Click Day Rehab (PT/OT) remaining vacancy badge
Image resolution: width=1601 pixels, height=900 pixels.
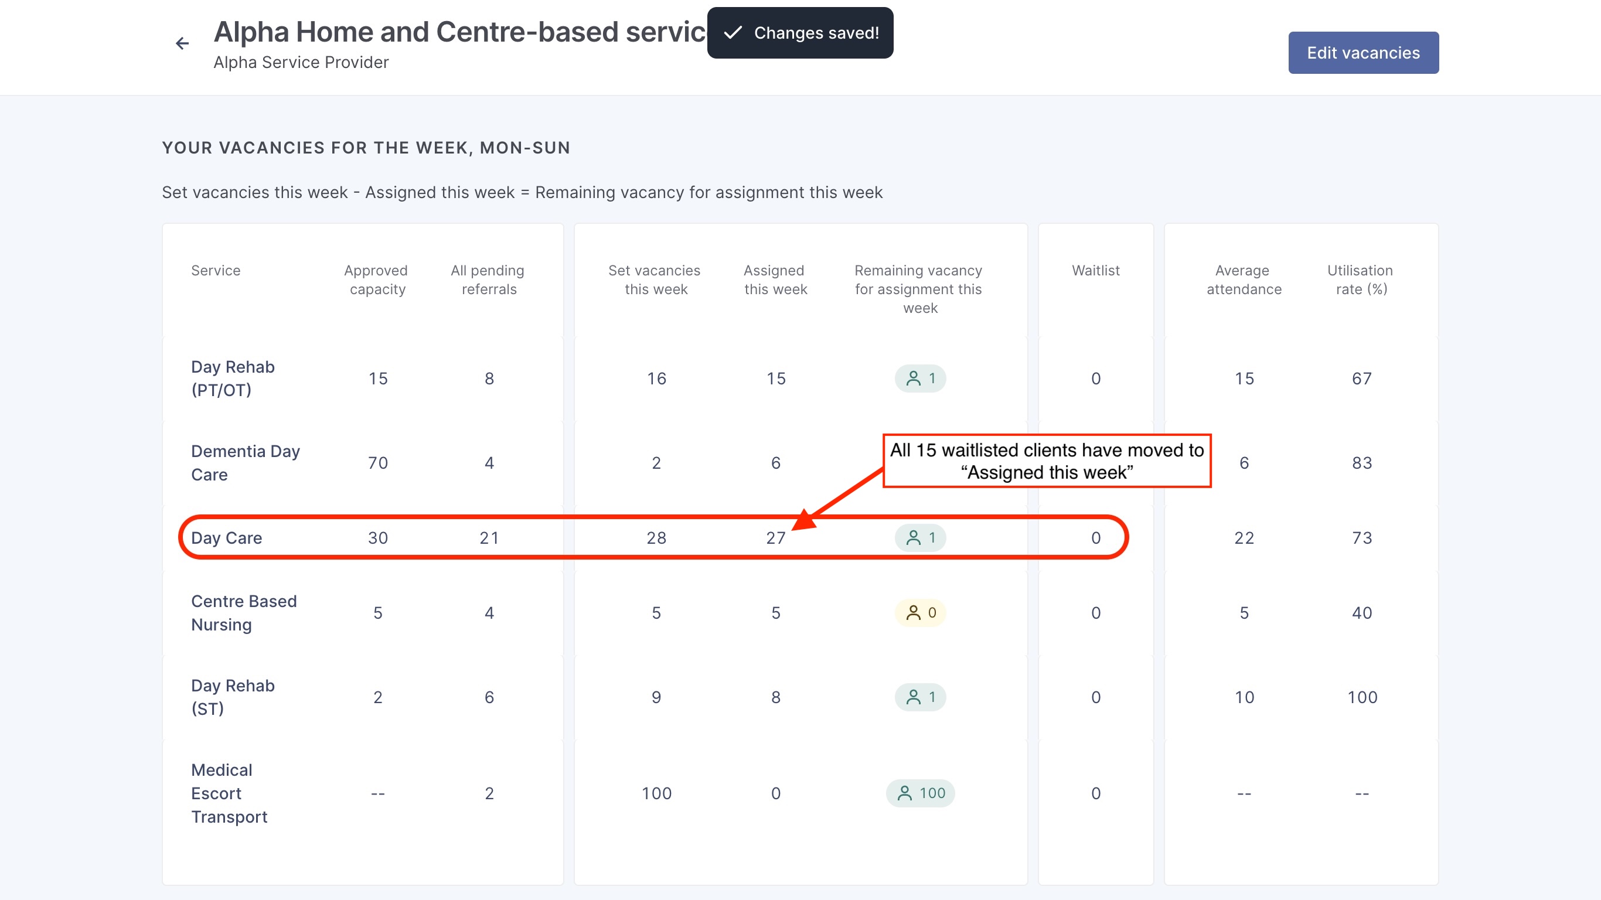[x=920, y=379]
